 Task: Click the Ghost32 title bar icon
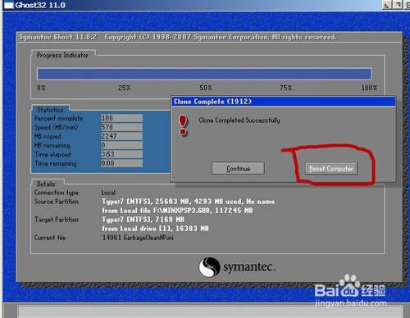point(8,5)
